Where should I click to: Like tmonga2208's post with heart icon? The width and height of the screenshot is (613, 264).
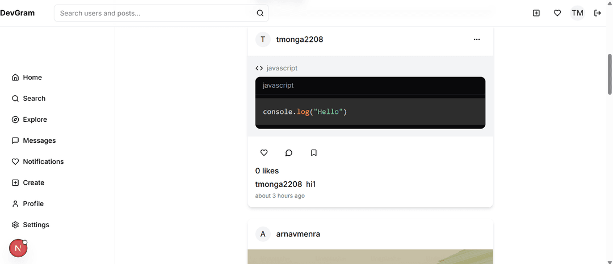click(264, 153)
